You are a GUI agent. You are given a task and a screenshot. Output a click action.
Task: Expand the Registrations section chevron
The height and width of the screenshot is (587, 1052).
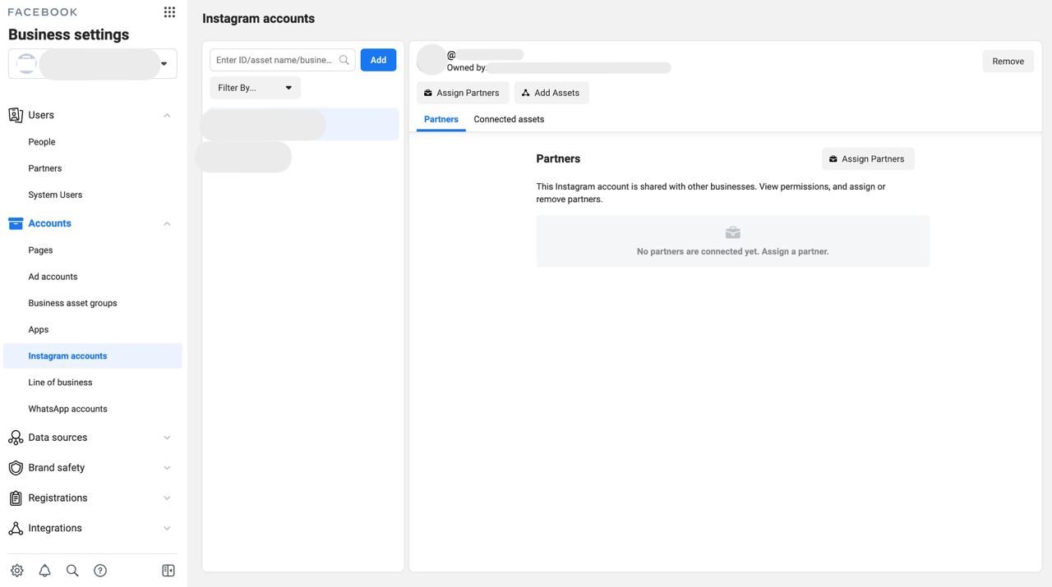pos(167,498)
